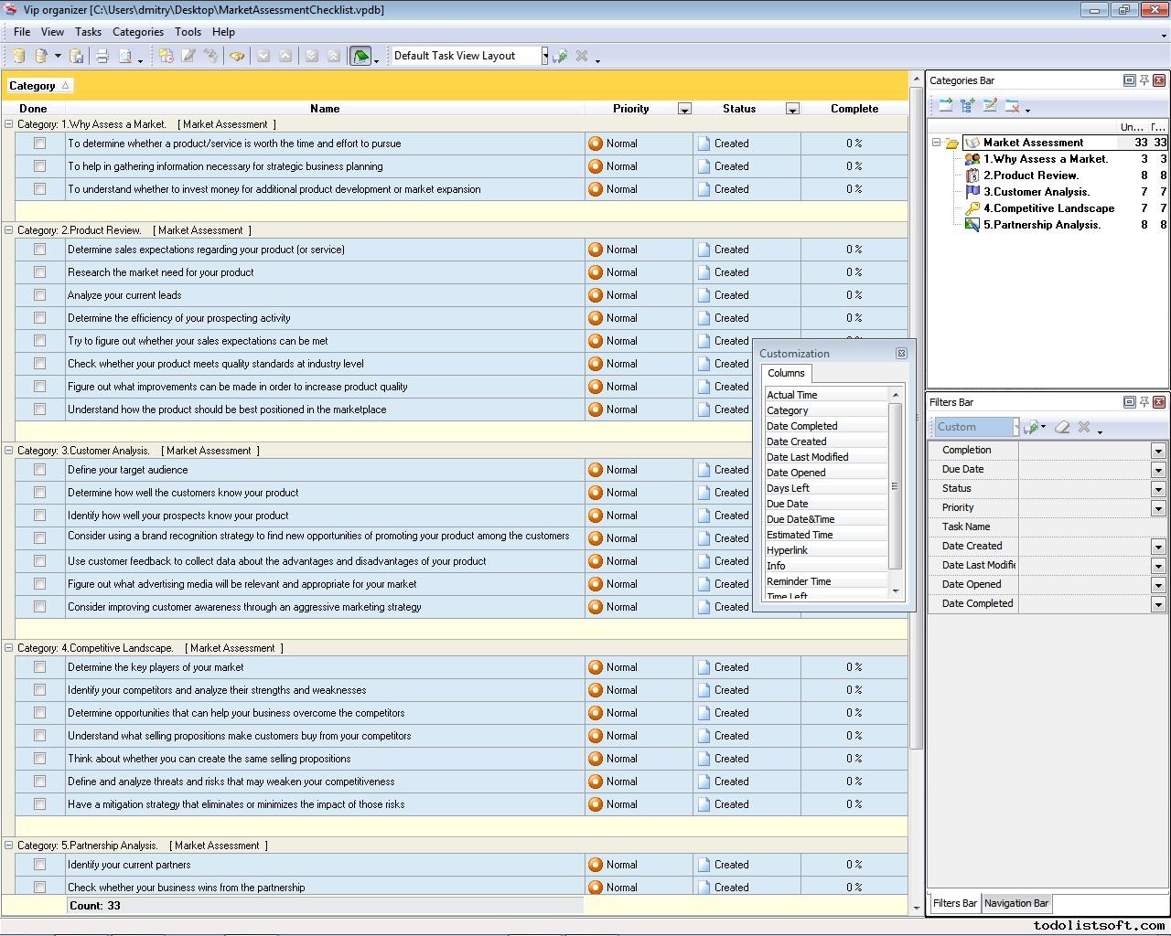Sort by the Name column header
The image size is (1171, 936).
click(325, 109)
